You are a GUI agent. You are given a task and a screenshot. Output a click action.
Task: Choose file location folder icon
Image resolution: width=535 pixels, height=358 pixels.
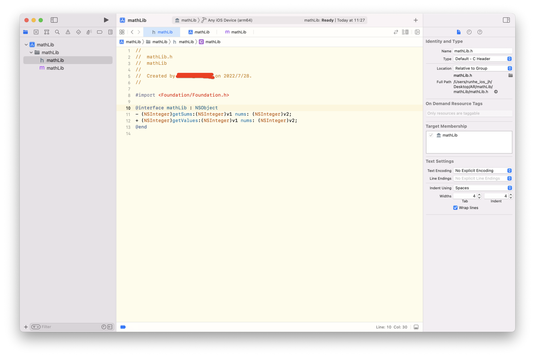point(510,76)
